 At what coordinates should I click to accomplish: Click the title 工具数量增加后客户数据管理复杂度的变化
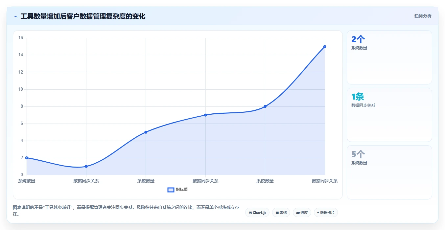coord(83,16)
